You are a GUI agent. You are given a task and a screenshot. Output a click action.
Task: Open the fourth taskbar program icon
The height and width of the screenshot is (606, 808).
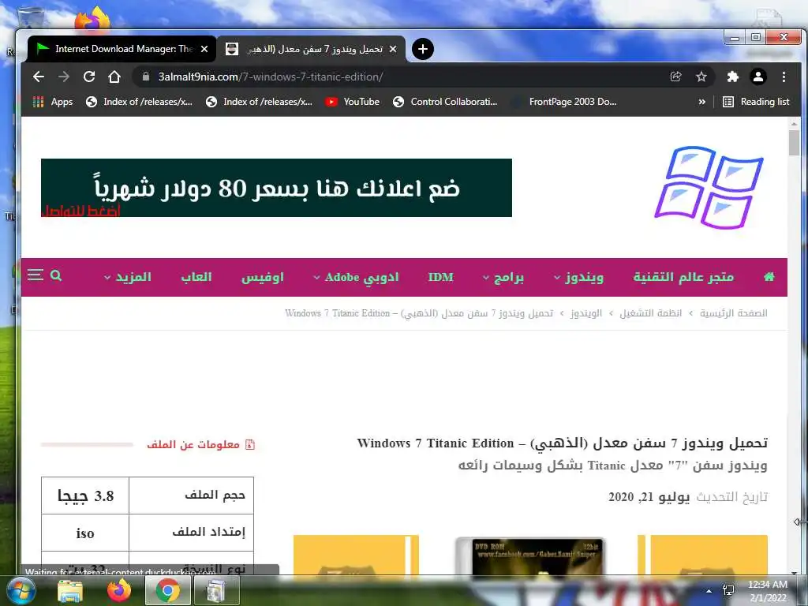[x=216, y=590]
